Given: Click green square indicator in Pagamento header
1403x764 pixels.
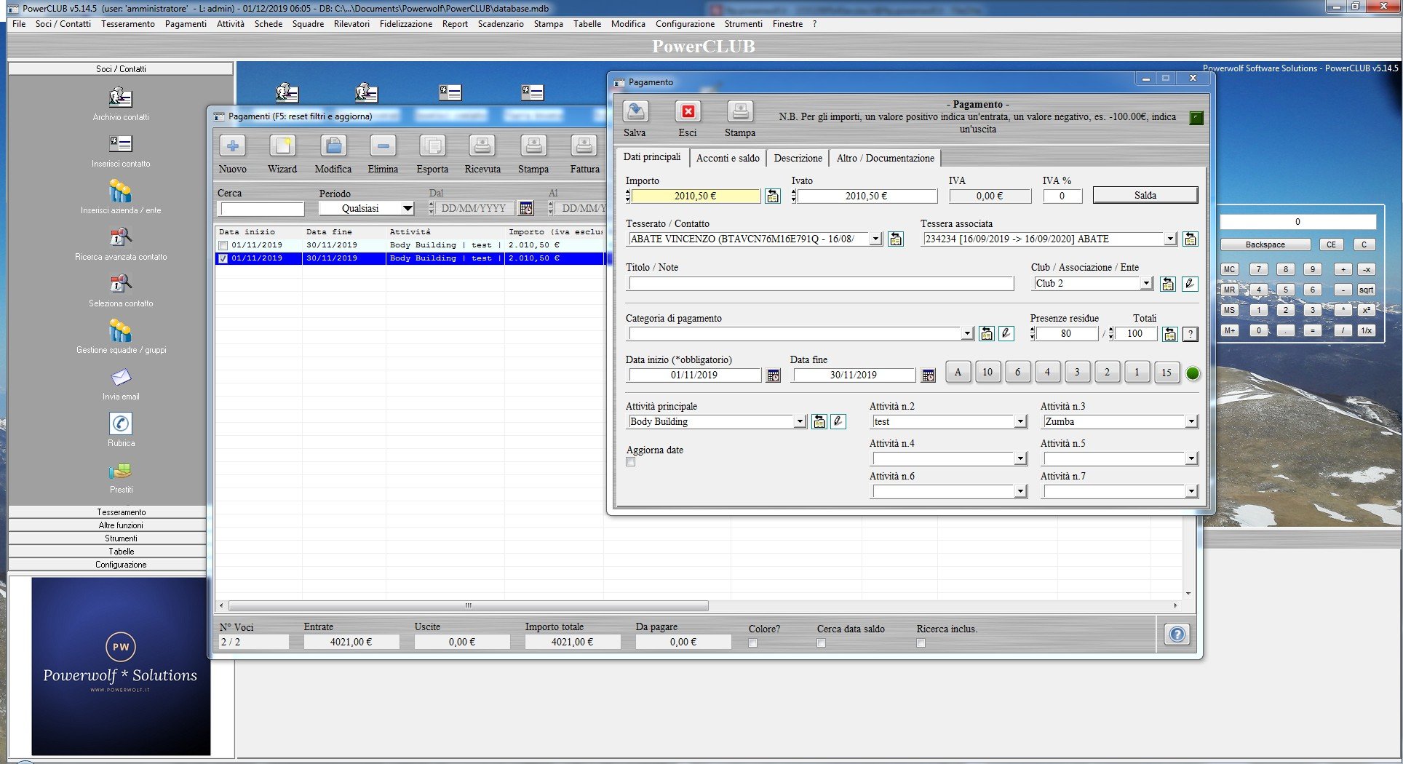Looking at the screenshot, I should pos(1196,118).
